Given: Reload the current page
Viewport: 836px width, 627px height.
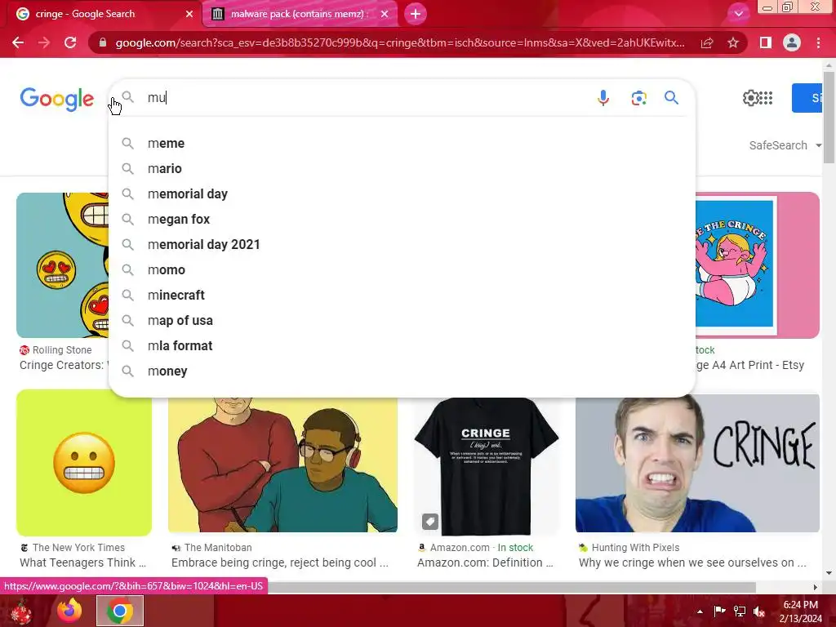Looking at the screenshot, I should (70, 42).
